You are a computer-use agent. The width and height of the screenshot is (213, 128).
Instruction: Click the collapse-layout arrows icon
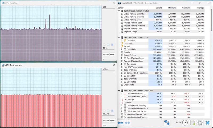pos(127,123)
